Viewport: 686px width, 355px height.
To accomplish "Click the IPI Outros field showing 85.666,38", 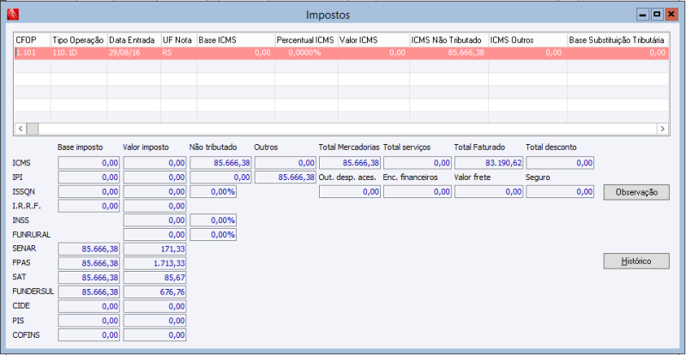I will pyautogui.click(x=286, y=177).
